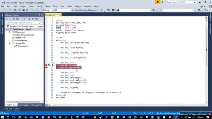Open the Error List tab

[x=8, y=109]
